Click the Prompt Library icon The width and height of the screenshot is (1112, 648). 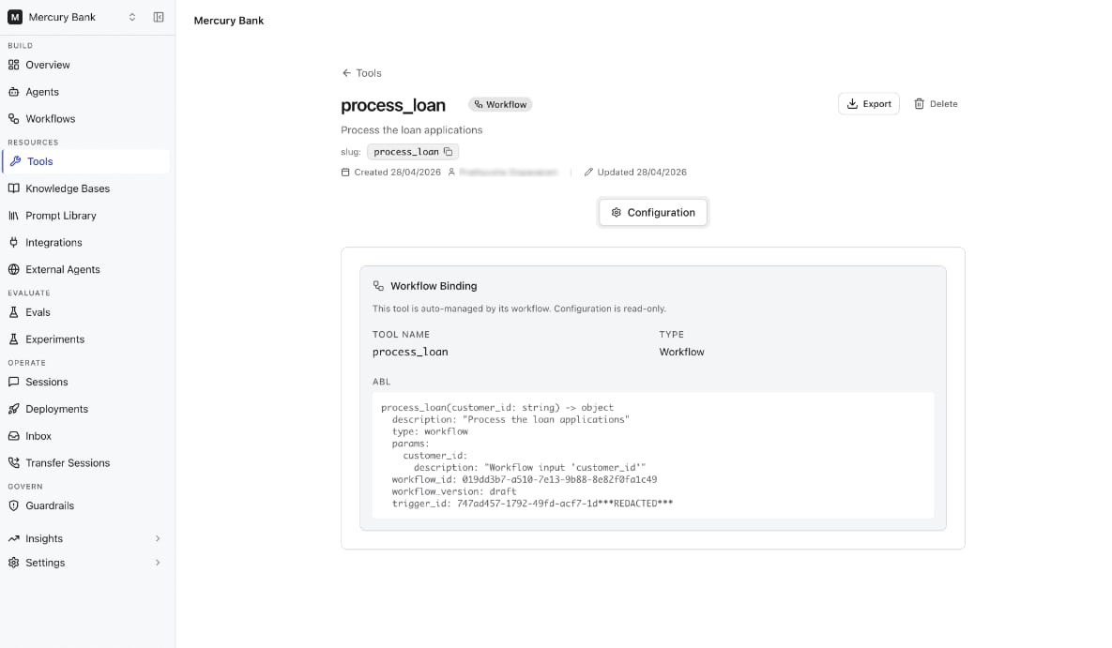click(13, 215)
